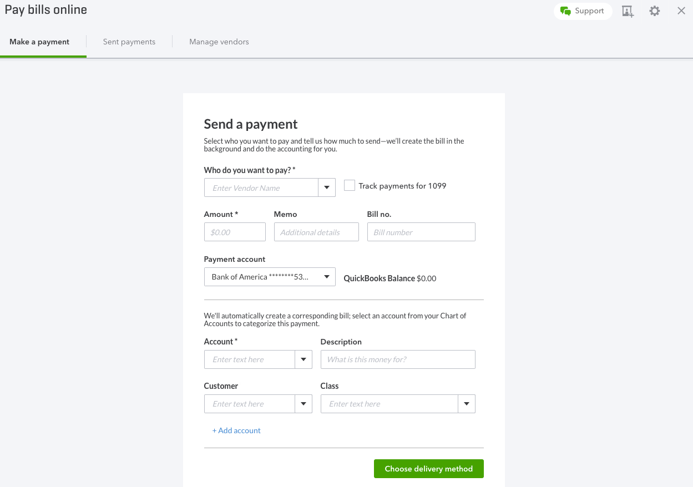The width and height of the screenshot is (693, 487).
Task: Open settings via gear icon
Action: click(655, 11)
